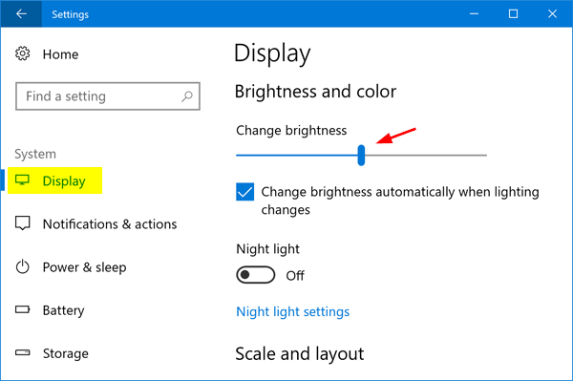The width and height of the screenshot is (573, 381).
Task: Maximize the Settings window
Action: (513, 14)
